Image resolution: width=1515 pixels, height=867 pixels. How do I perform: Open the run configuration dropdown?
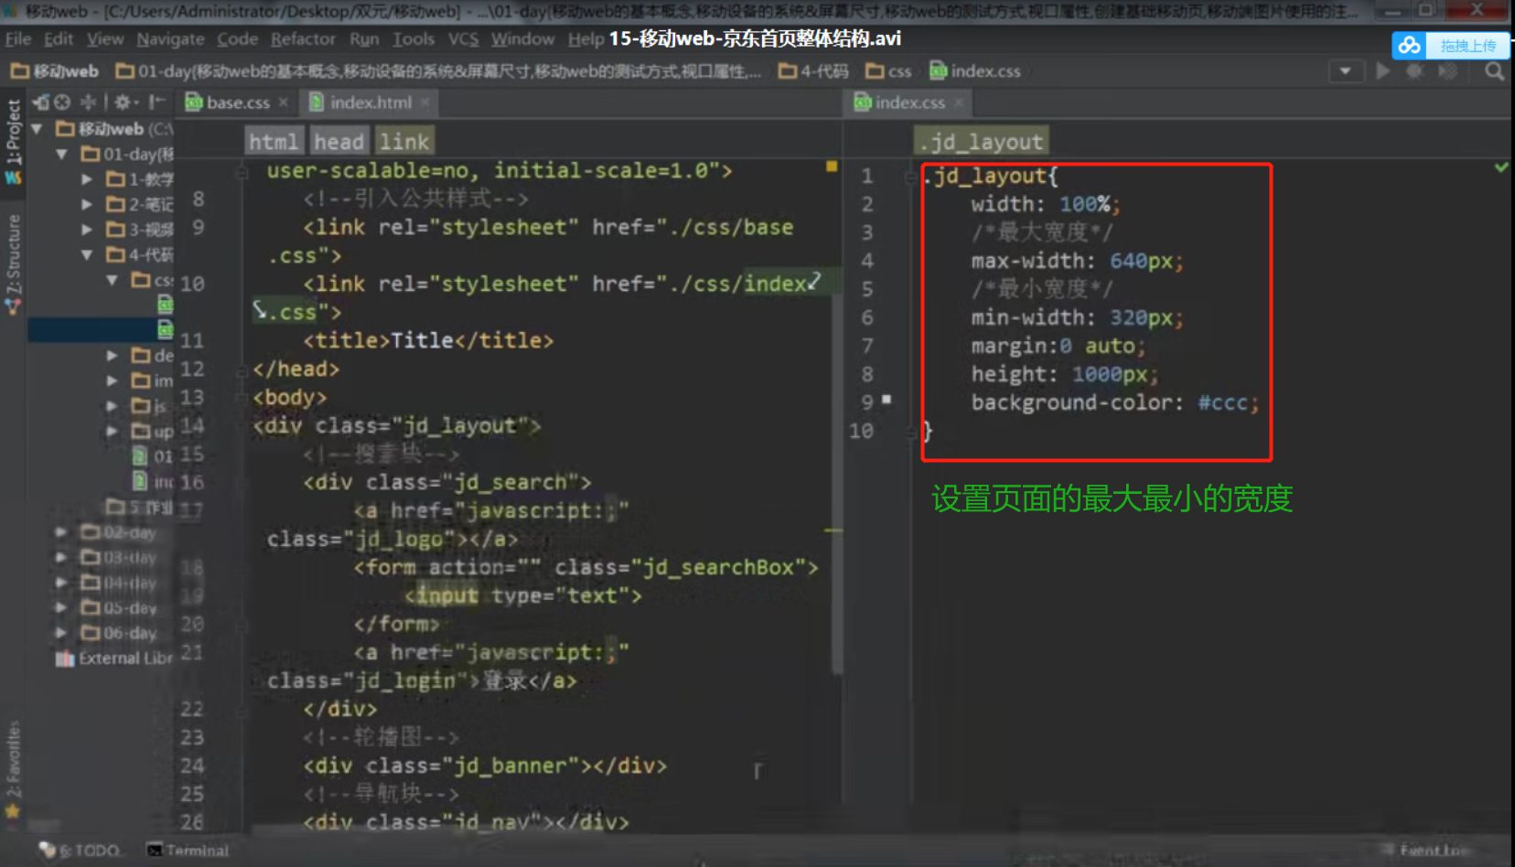(x=1345, y=71)
